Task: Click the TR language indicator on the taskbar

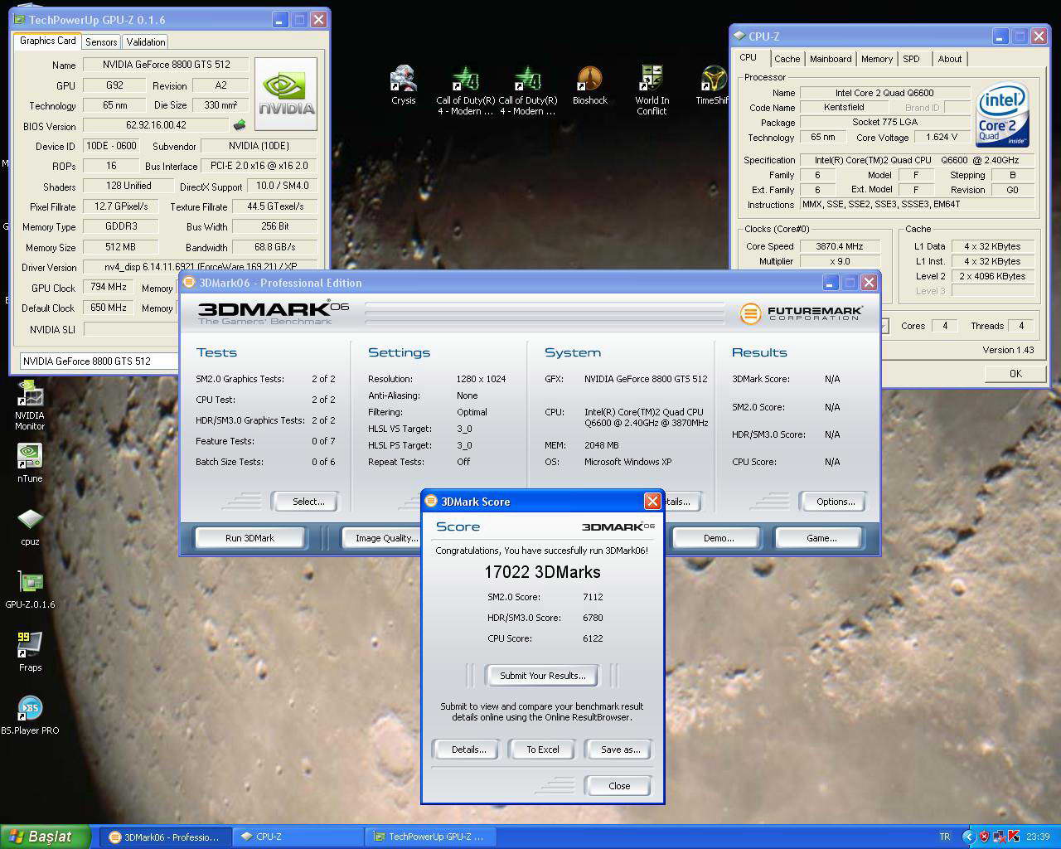Action: point(945,837)
